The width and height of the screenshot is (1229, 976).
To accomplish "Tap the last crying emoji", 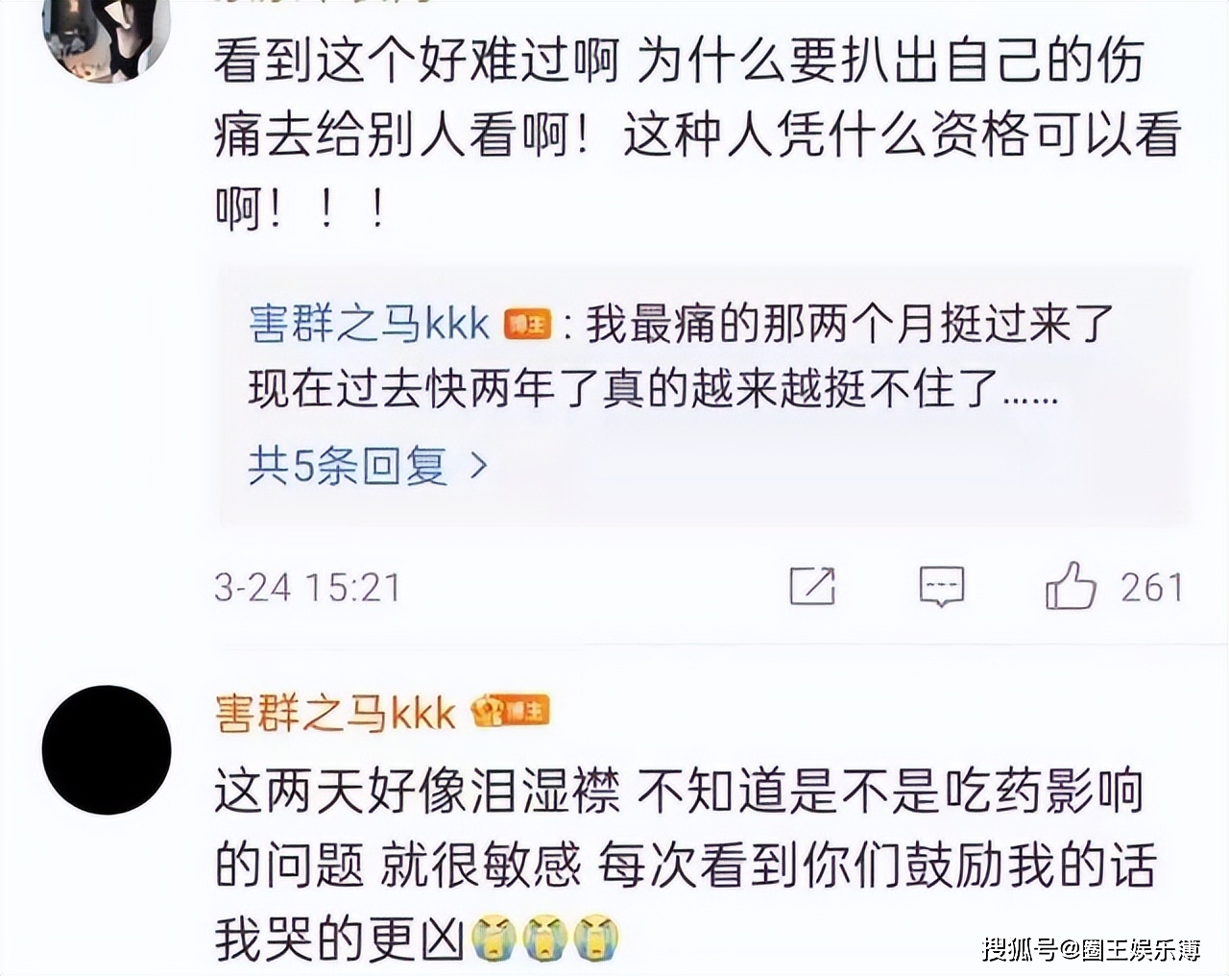I will [x=595, y=939].
